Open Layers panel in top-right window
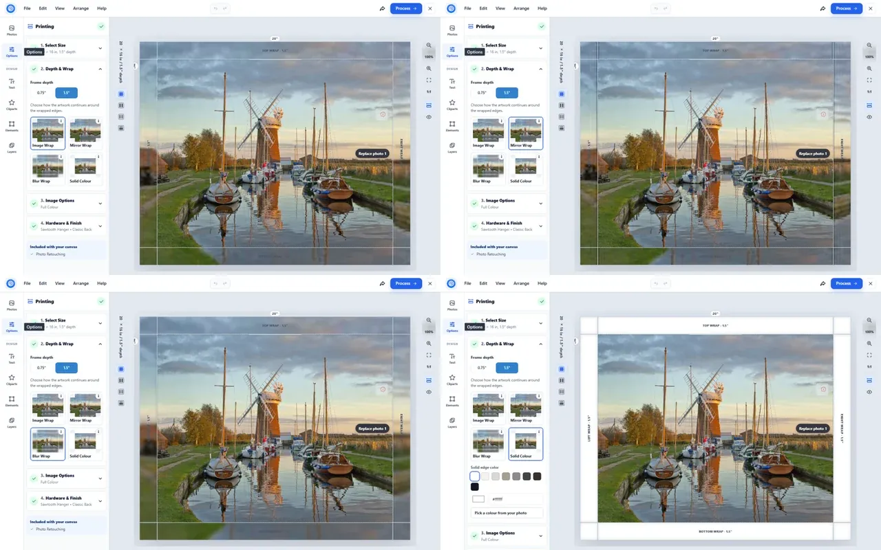 (x=452, y=147)
